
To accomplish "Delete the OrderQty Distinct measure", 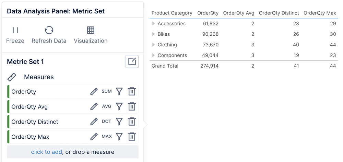I will pos(132,121).
